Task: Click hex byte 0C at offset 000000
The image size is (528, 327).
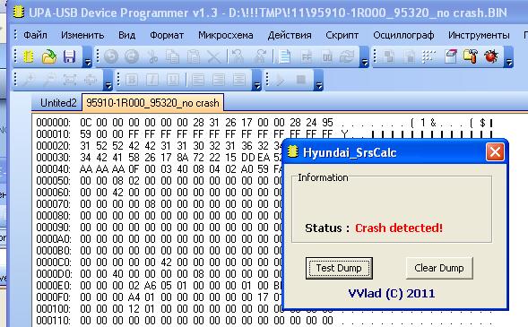Action: [85, 123]
